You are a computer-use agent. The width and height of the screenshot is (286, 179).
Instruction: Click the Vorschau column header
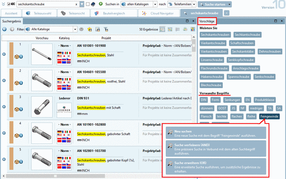(x=42, y=38)
